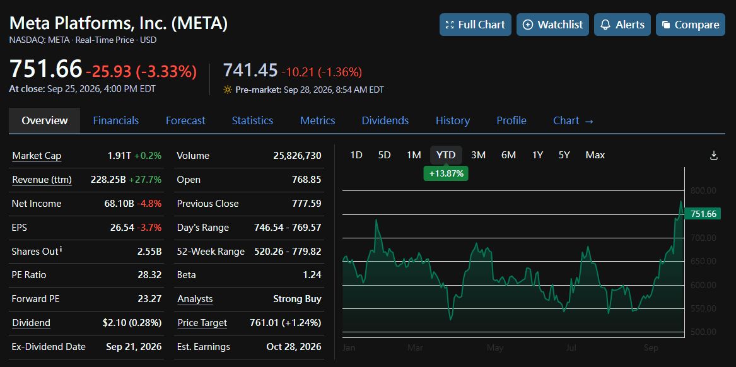Follow the Chart arrow tab link
Image resolution: width=736 pixels, height=367 pixels.
(x=573, y=120)
